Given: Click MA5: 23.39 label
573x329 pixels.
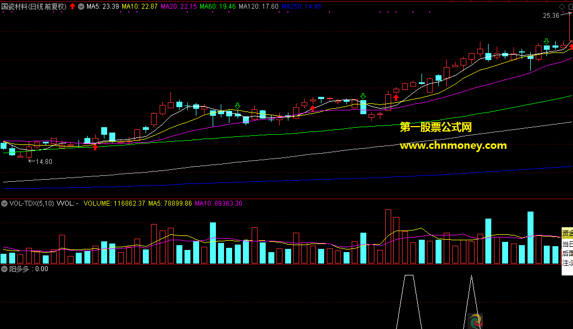Looking at the screenshot, I should click(103, 6).
